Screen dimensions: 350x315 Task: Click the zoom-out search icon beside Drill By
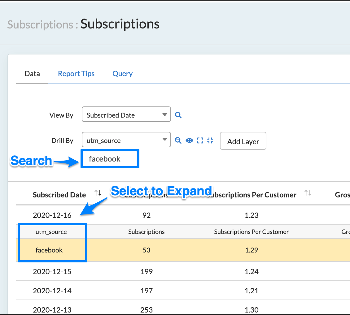[x=178, y=140]
